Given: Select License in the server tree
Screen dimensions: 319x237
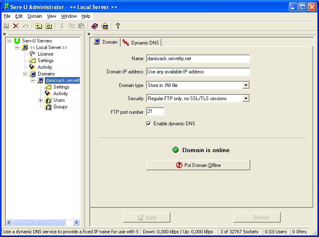Looking at the screenshot, I should [46, 54].
